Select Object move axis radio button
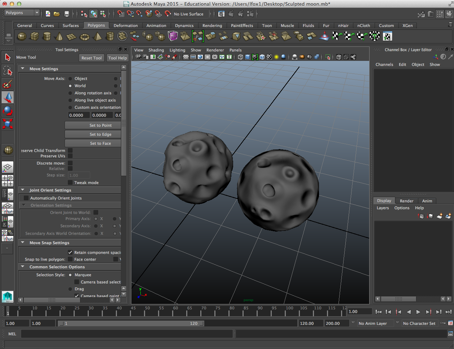This screenshot has width=454, height=349. (70, 79)
